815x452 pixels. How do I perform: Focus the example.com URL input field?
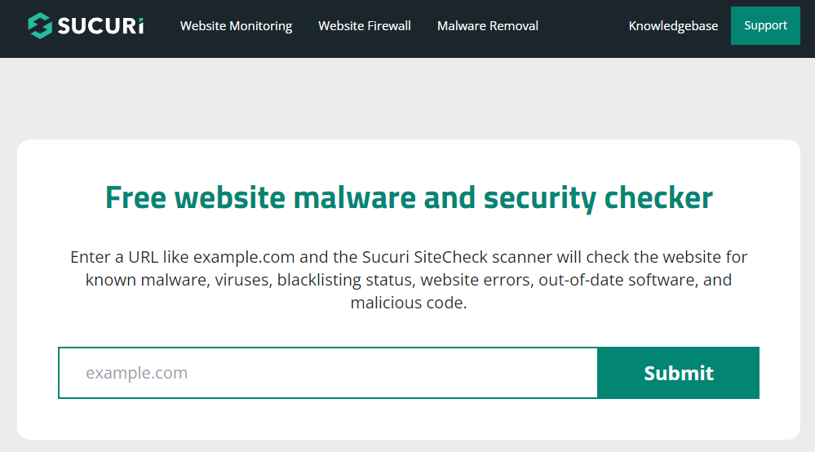coord(328,373)
